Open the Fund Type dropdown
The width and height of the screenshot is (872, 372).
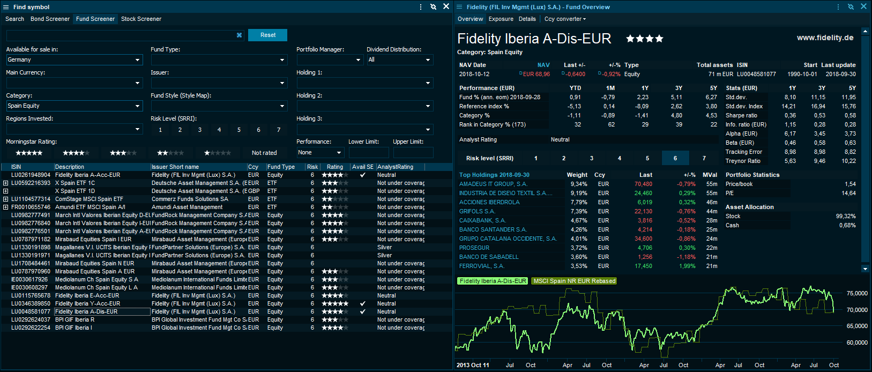(219, 60)
